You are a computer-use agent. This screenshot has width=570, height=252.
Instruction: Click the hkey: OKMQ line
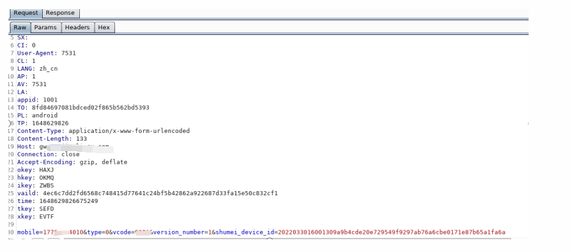36,178
